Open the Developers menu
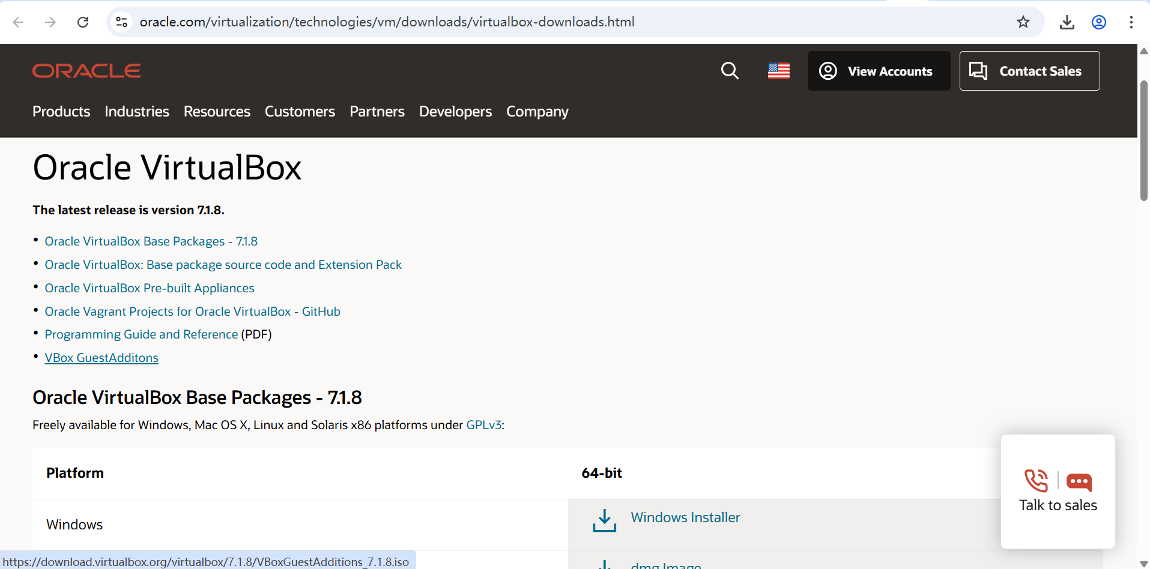Screen dimensions: 1150x569 click(x=455, y=112)
